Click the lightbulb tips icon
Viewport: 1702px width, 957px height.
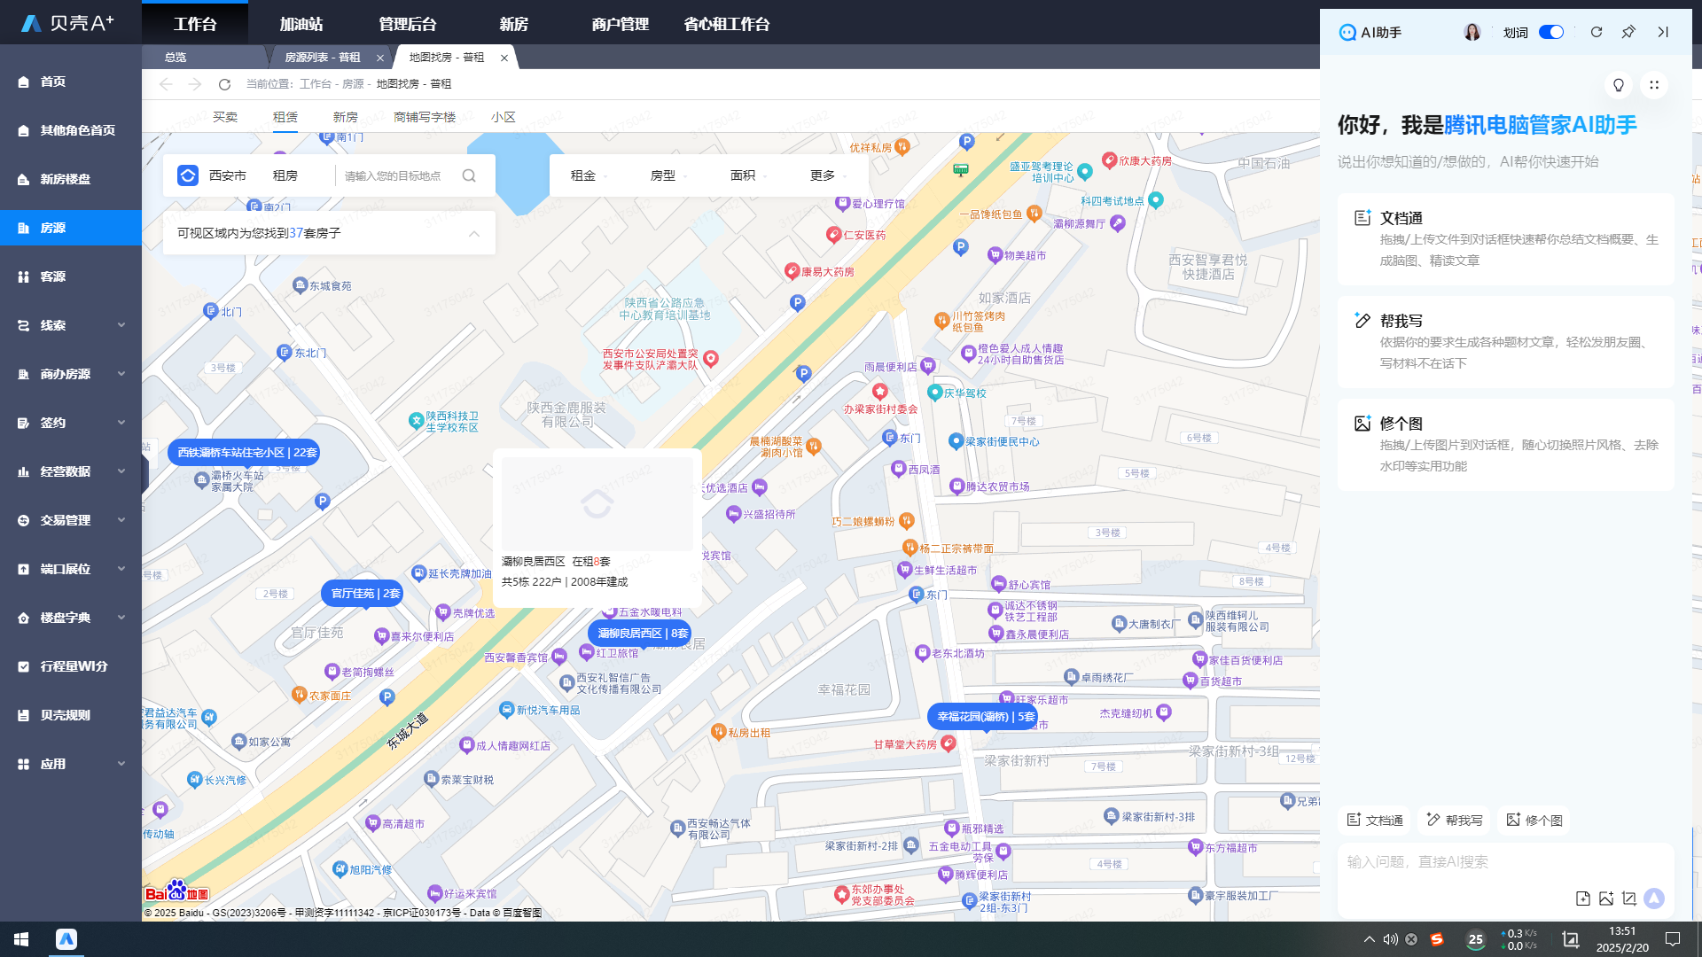[x=1619, y=85]
